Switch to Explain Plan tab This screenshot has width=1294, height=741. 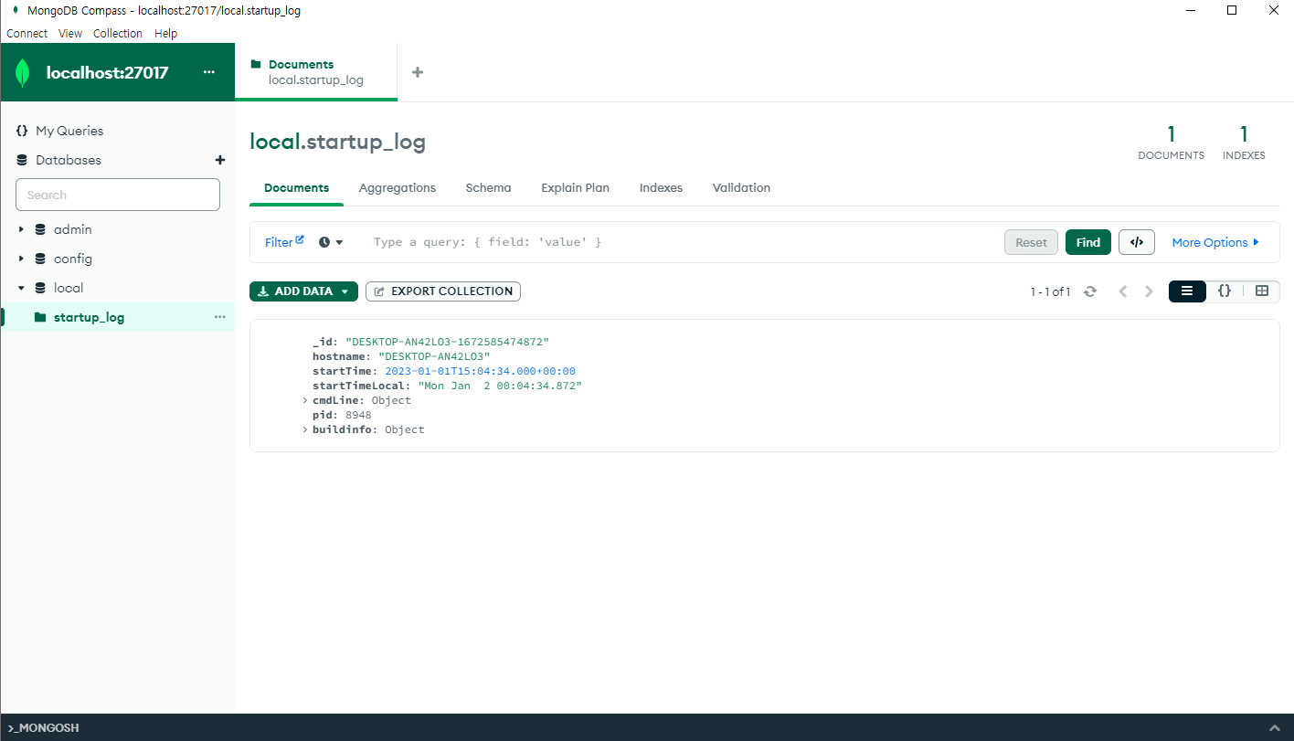click(x=575, y=187)
